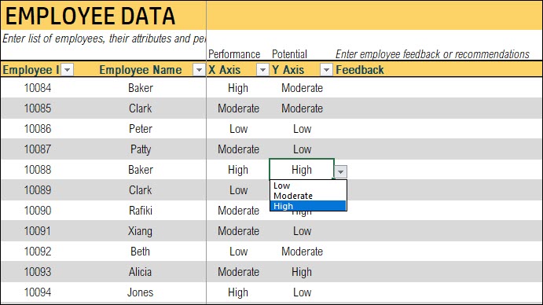Open the Employee Name filter dropdown arrow
Viewport: 543px width, 305px height.
tap(199, 70)
